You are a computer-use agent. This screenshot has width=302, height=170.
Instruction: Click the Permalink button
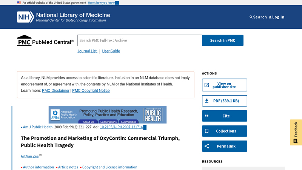225,146
